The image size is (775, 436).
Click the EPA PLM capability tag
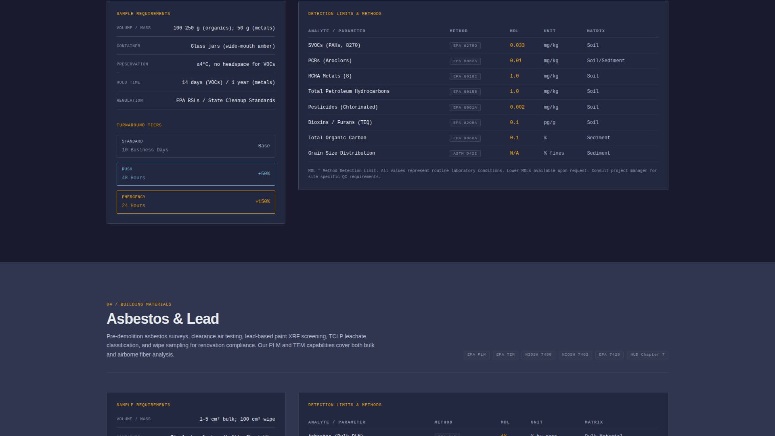[476, 355]
